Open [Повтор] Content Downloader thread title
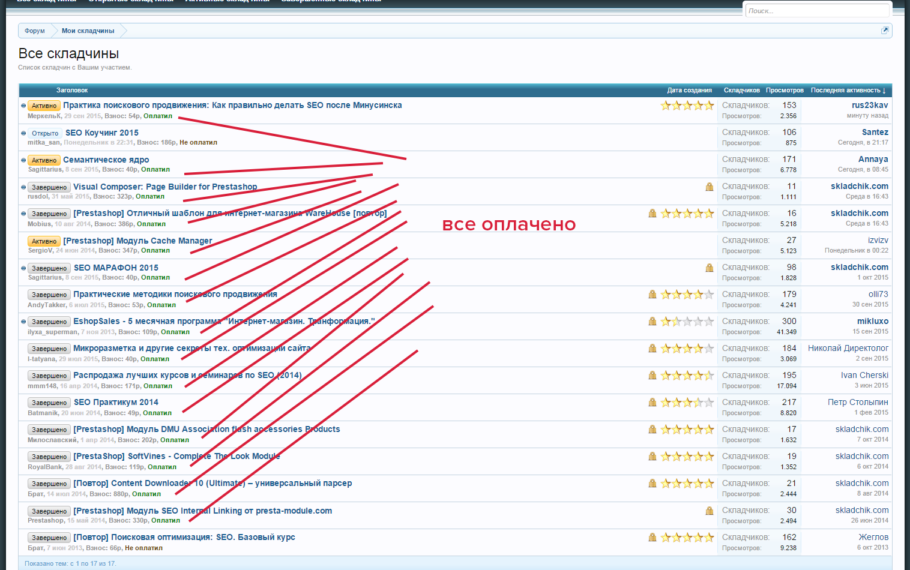The image size is (910, 570). pos(212,483)
